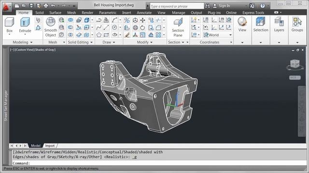Choose the Spline draw tool
309x173 pixels.
coord(99,27)
